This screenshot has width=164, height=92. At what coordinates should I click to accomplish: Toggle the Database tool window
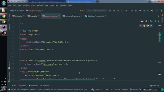tap(162, 19)
